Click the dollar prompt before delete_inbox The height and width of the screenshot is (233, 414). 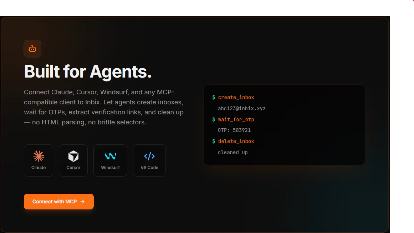pyautogui.click(x=214, y=142)
